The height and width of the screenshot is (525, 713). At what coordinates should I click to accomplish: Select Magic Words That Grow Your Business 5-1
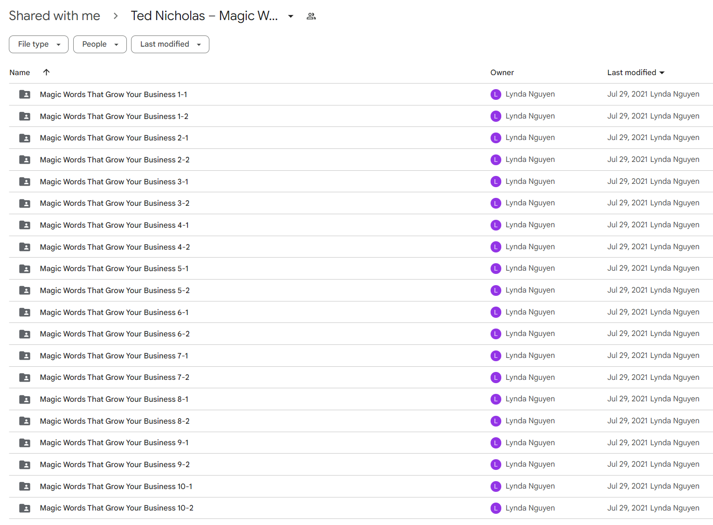coord(114,269)
